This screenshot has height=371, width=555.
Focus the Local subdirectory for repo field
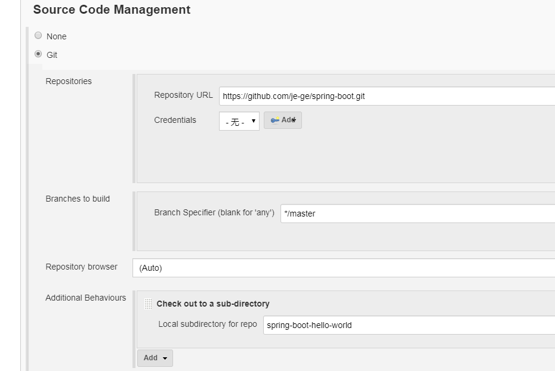409,325
